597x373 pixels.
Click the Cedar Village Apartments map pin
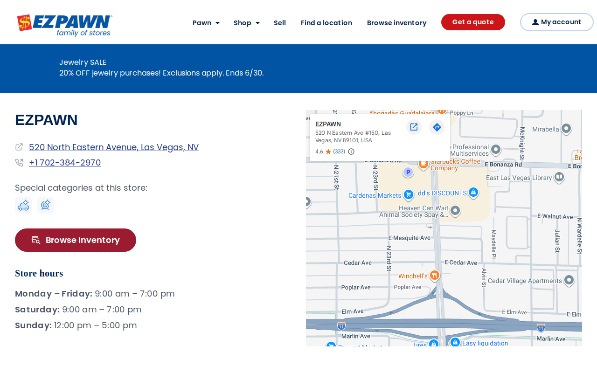click(569, 280)
